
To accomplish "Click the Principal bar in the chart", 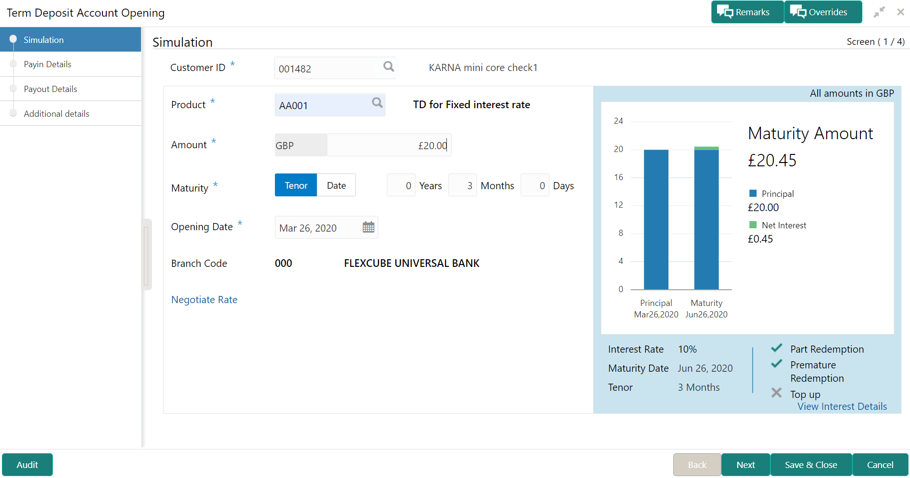I will click(656, 220).
